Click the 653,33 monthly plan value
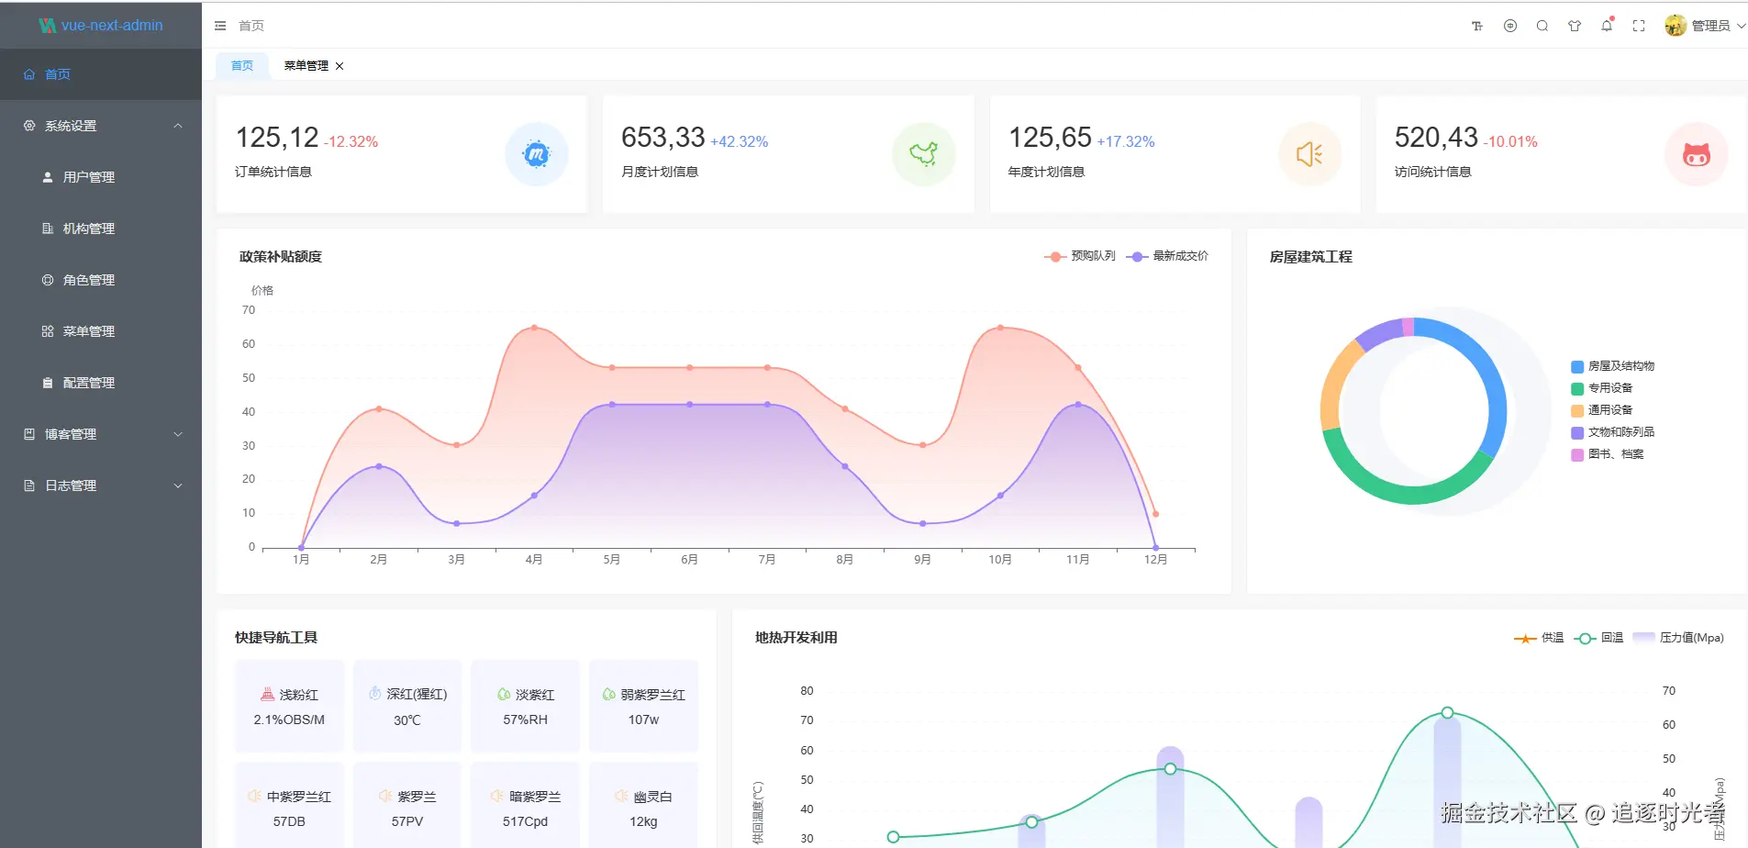Screen dimensions: 1748x848 point(662,138)
